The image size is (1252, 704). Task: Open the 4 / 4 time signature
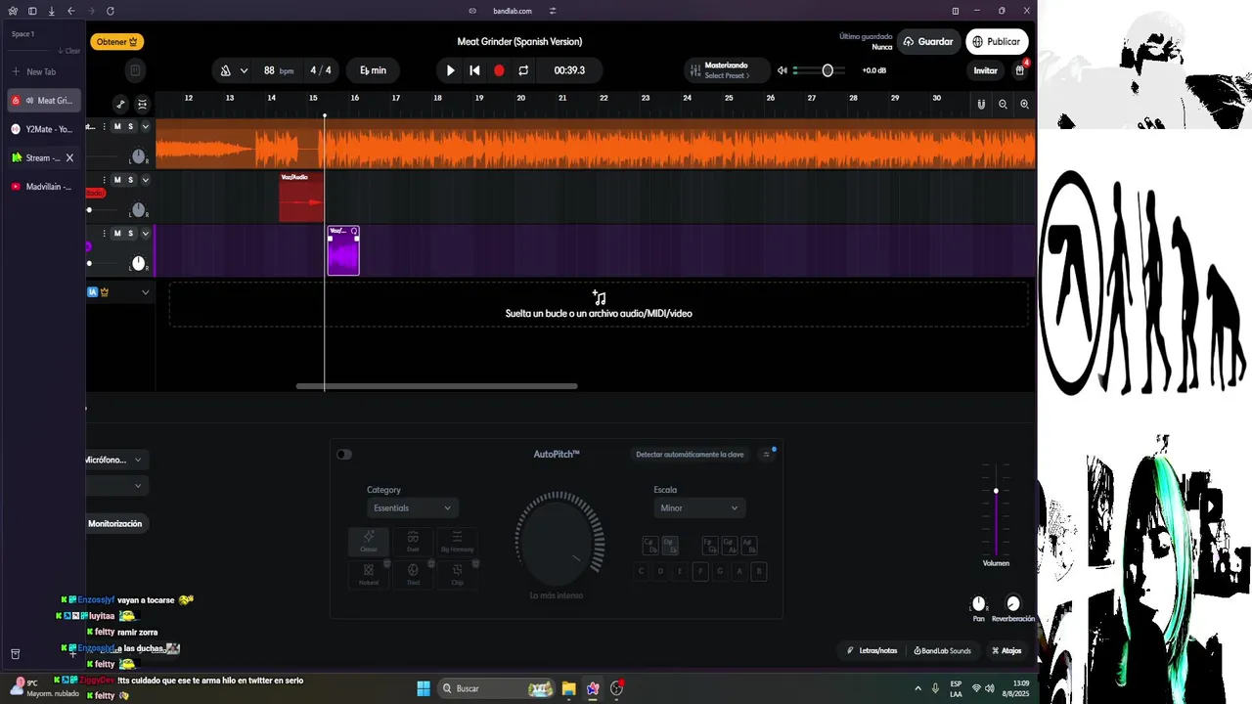(321, 70)
